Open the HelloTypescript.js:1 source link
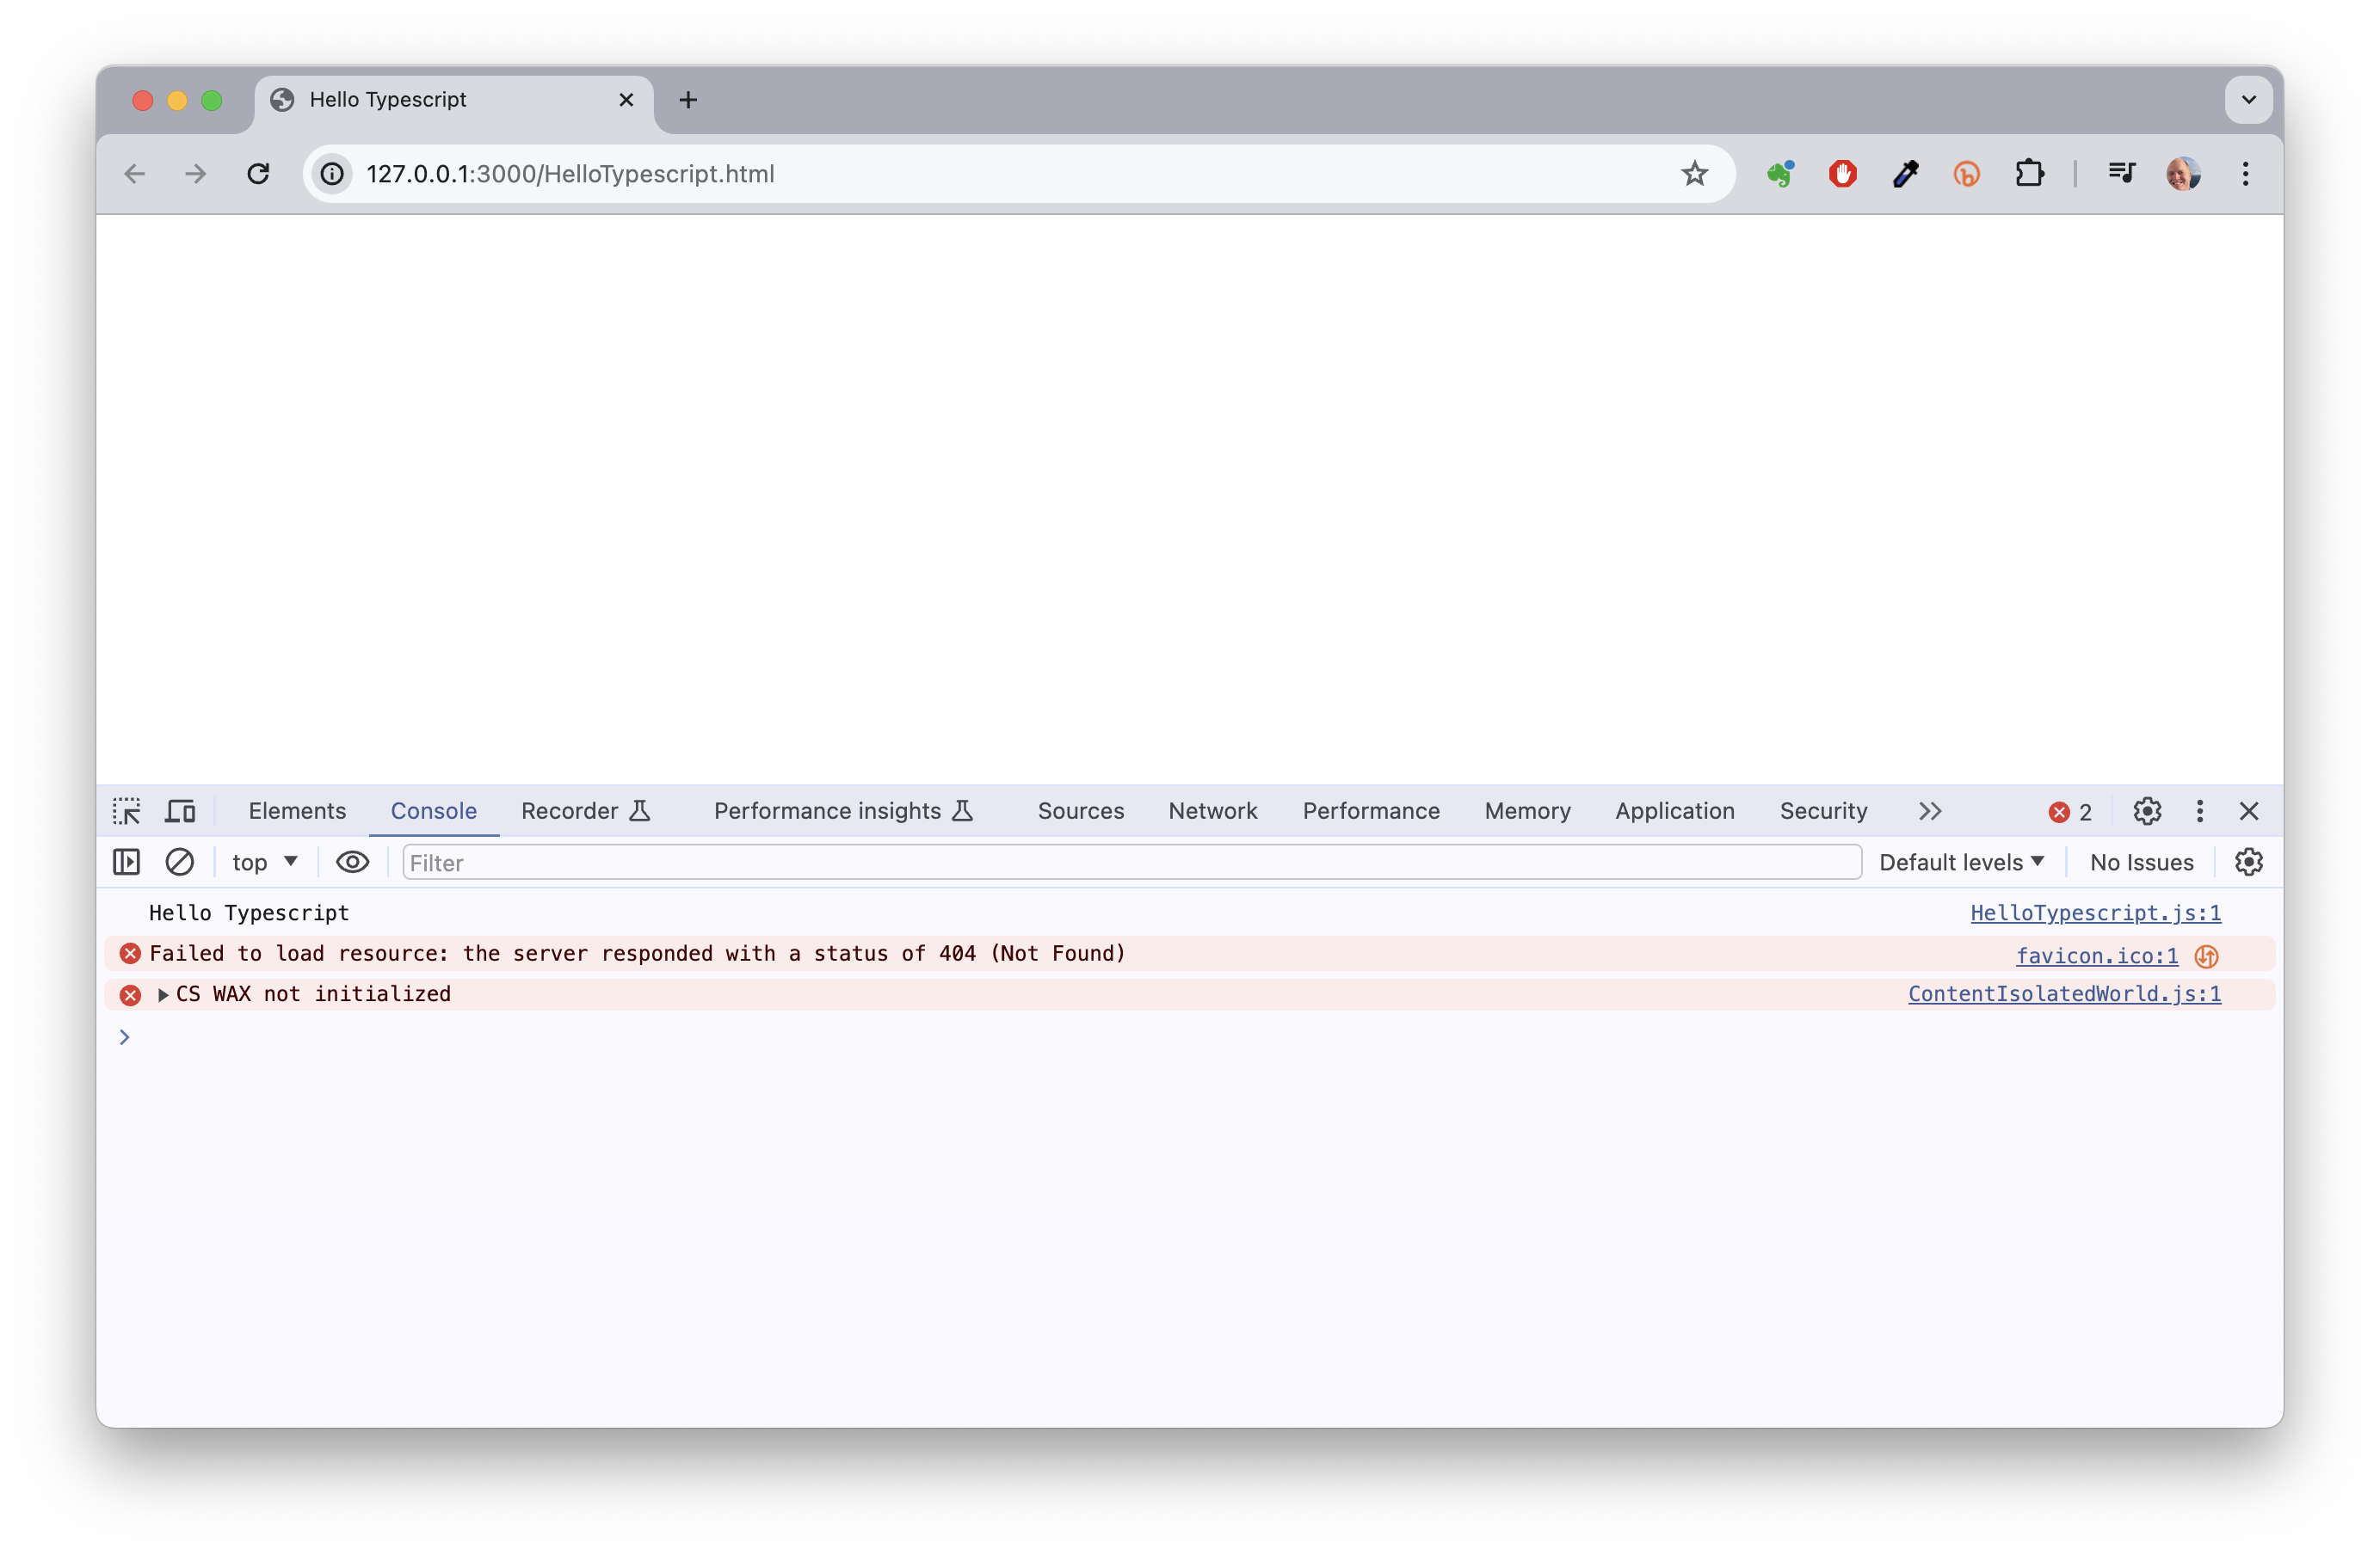 (2095, 913)
